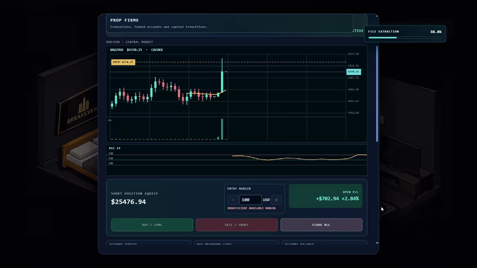Click the short position equity $25476.94
The width and height of the screenshot is (477, 268).
128,202
